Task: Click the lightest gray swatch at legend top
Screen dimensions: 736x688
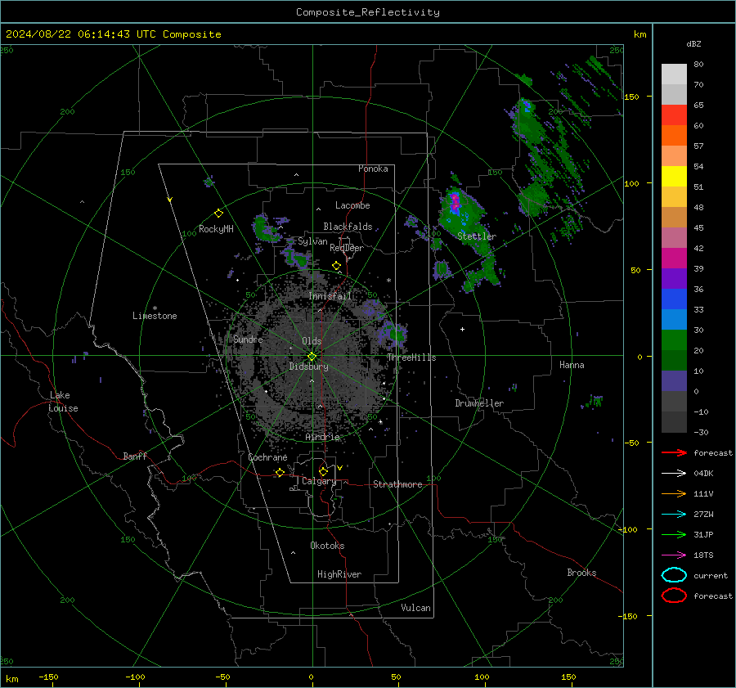Action: (674, 74)
